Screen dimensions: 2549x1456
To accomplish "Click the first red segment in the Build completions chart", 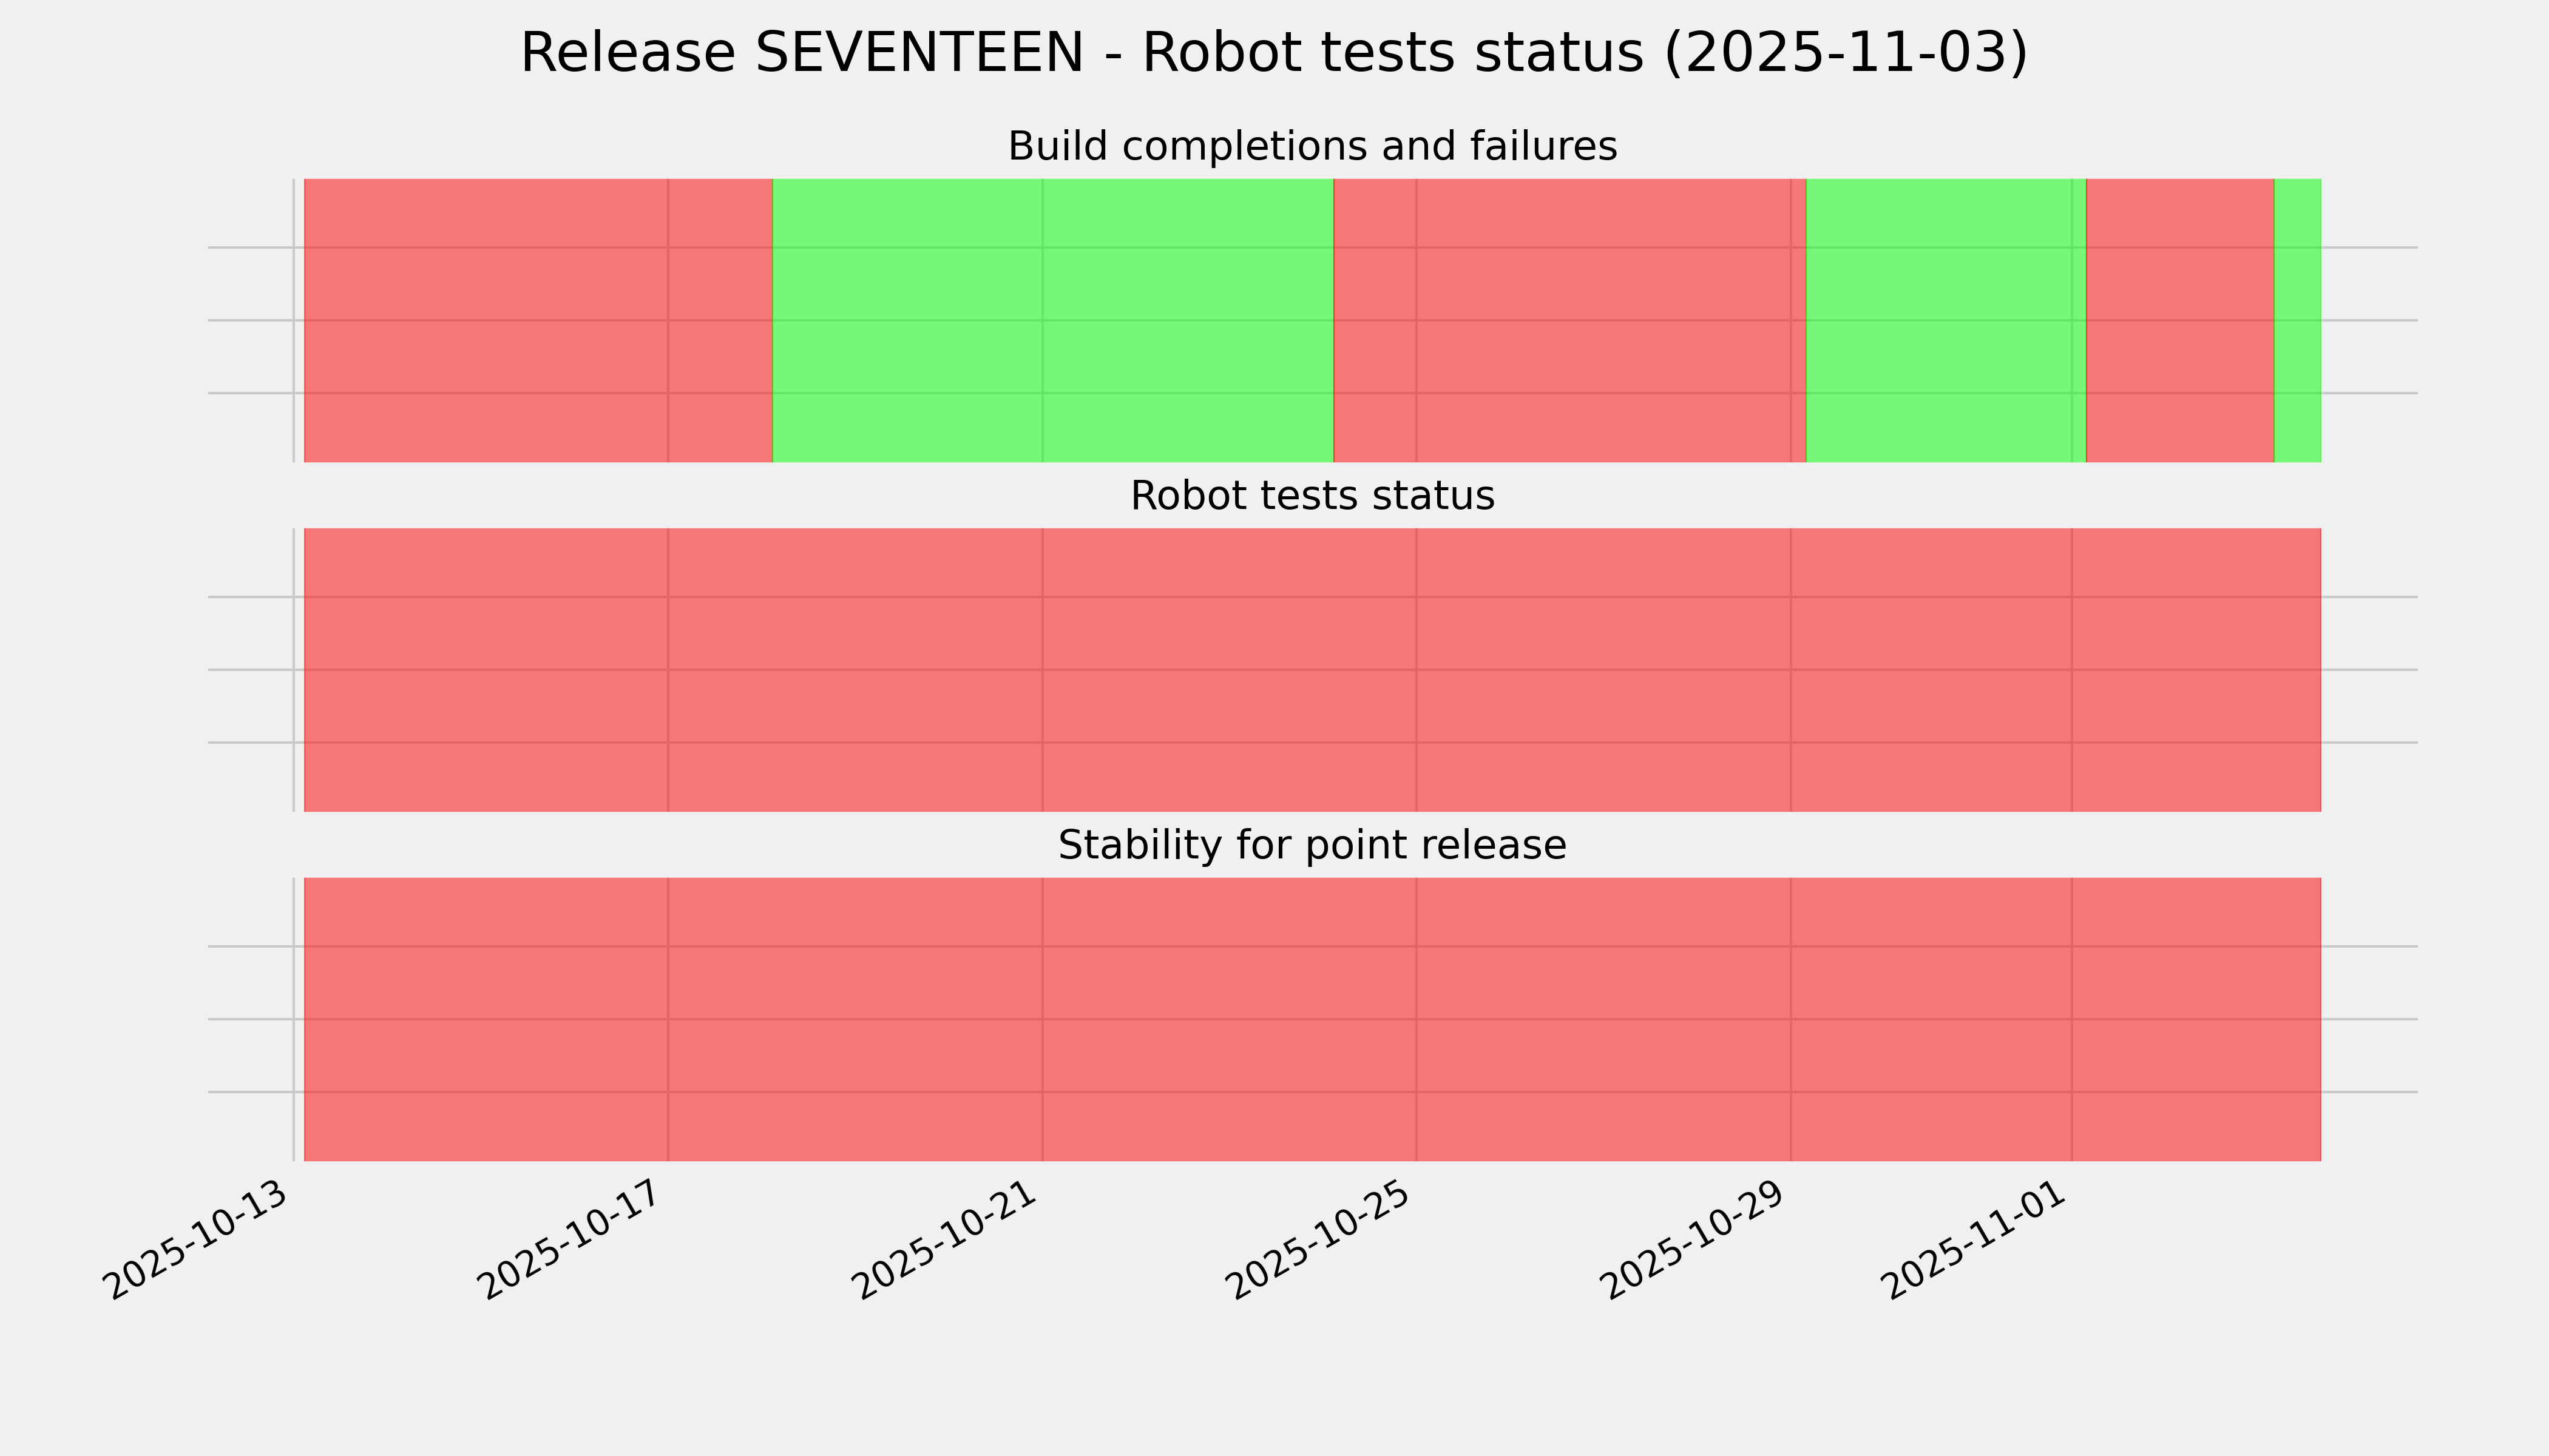I will (538, 320).
